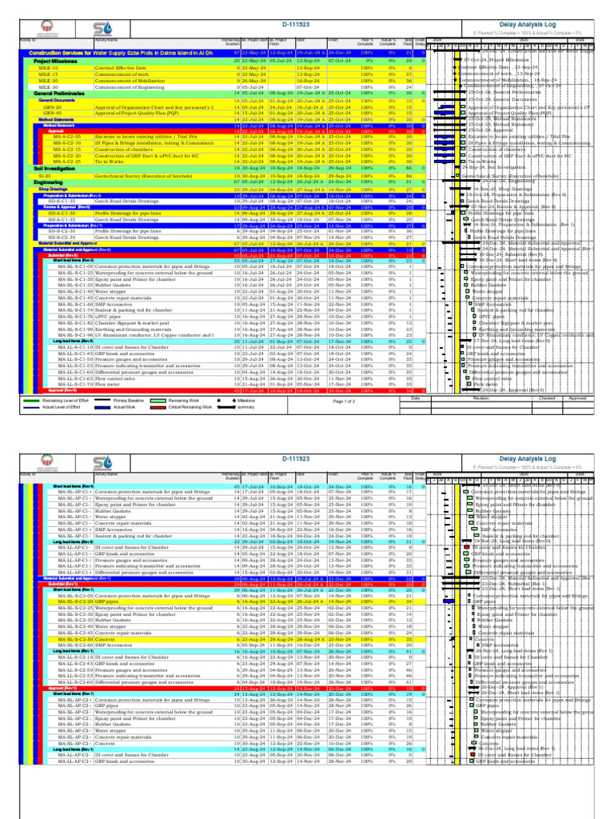614x819 pixels.
Task: Click the 'Actual Level of Effort' legend label
Action: [61, 407]
